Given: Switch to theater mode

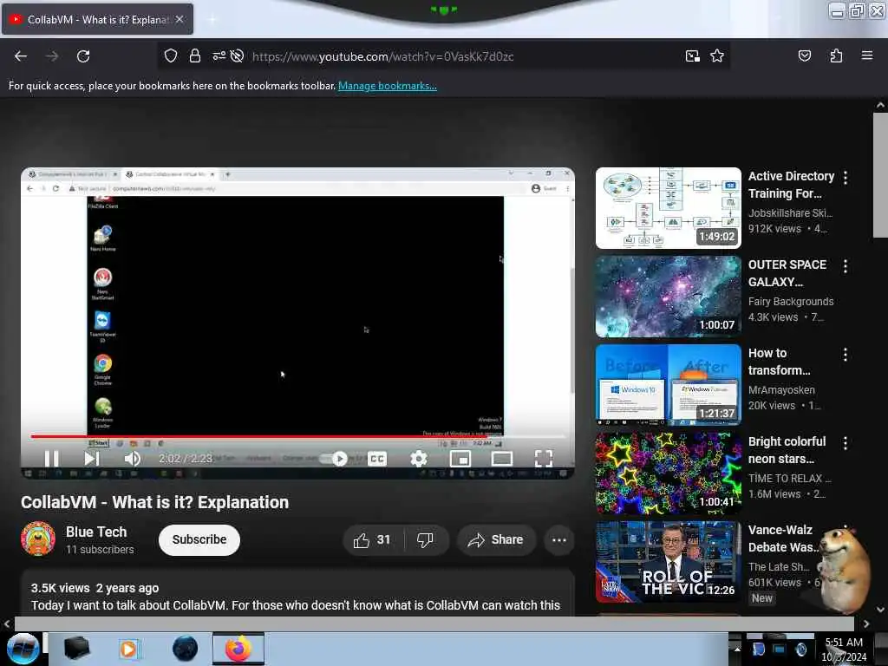Looking at the screenshot, I should coord(502,458).
